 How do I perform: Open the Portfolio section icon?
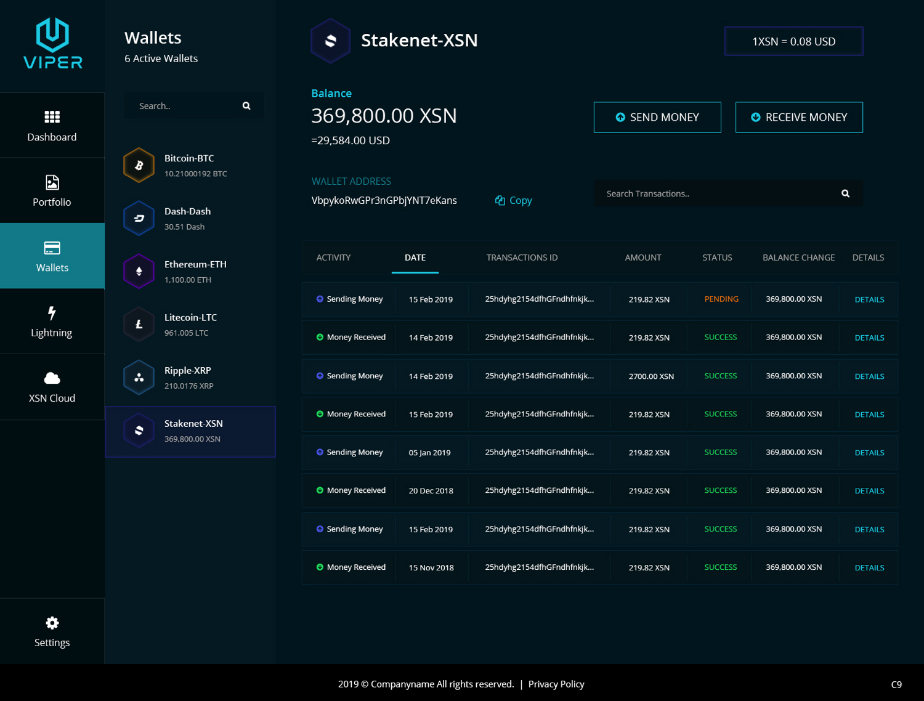click(52, 182)
